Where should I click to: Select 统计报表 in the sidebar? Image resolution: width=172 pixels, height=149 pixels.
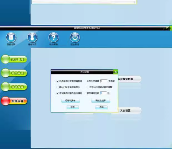coord(14,87)
